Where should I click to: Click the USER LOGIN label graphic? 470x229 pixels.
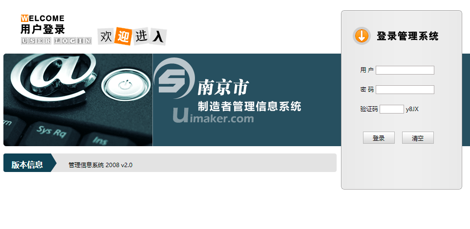coord(56,41)
